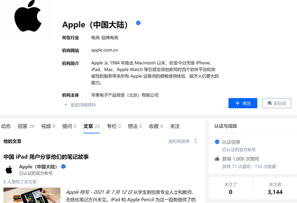Open the 按时间排序 sort dropdown
The width and height of the screenshot is (297, 203).
pos(183,141)
